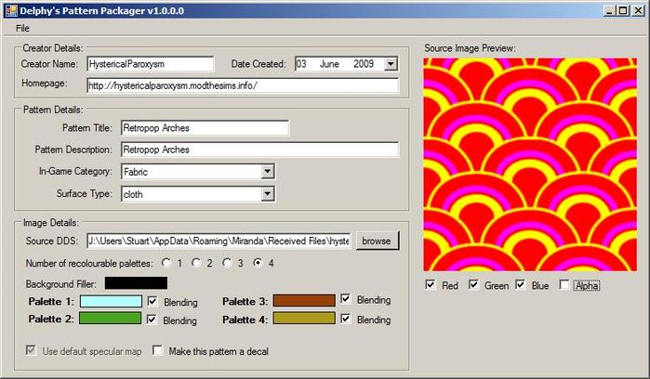Select 4 recolourable palettes radio button
The image size is (650, 379).
pyautogui.click(x=258, y=263)
